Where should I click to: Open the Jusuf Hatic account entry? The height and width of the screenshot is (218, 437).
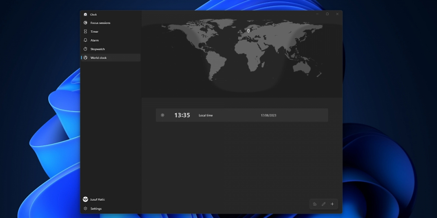tap(111, 199)
